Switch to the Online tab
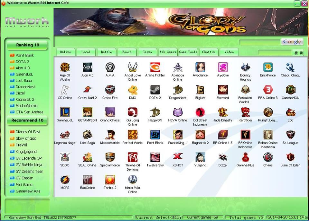 65,52
